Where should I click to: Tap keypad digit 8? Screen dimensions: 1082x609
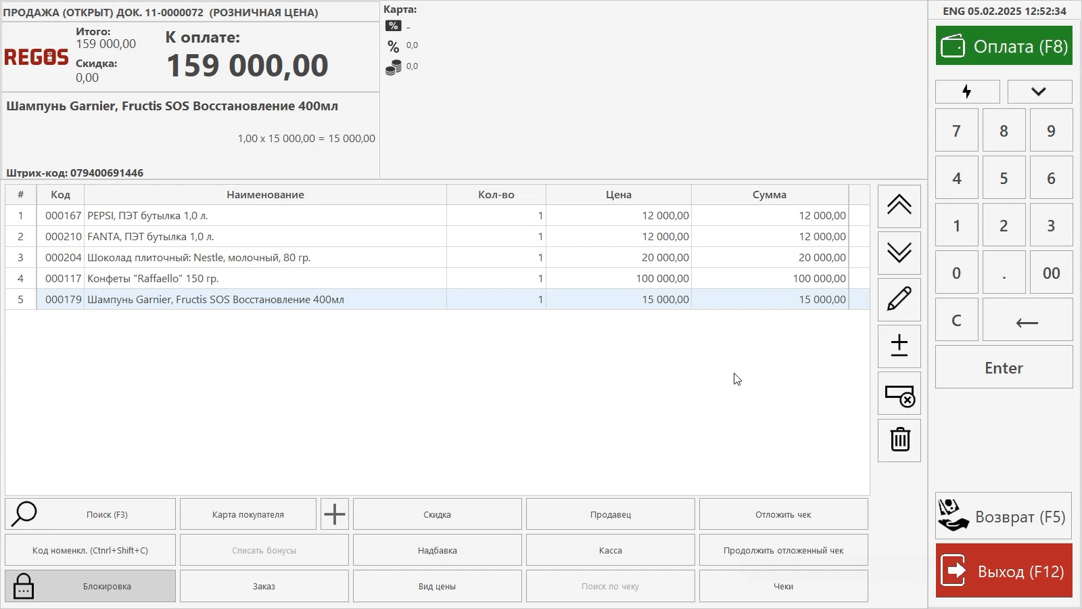[1004, 131]
